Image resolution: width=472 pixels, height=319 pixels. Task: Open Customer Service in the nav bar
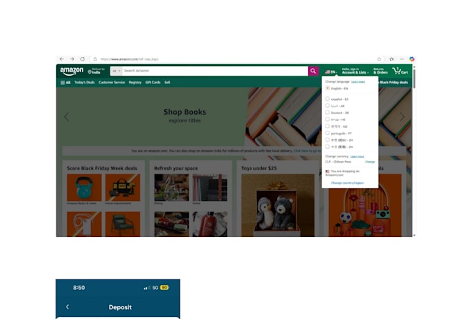click(x=112, y=82)
